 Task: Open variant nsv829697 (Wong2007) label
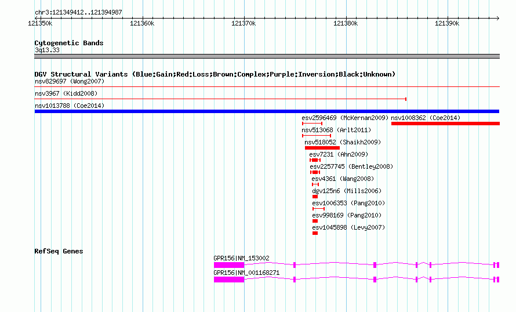coord(70,81)
